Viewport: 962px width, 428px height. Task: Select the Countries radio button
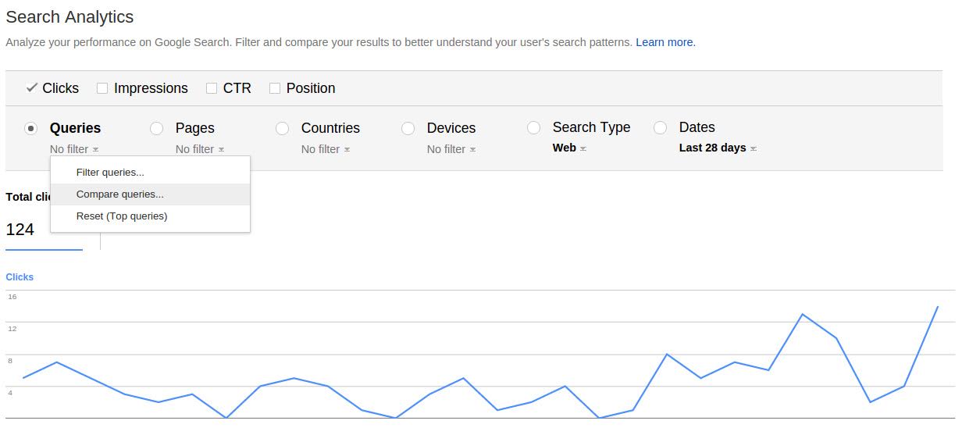pos(283,128)
